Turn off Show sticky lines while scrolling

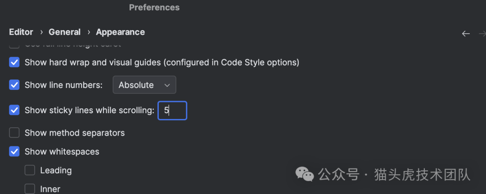[x=14, y=110]
